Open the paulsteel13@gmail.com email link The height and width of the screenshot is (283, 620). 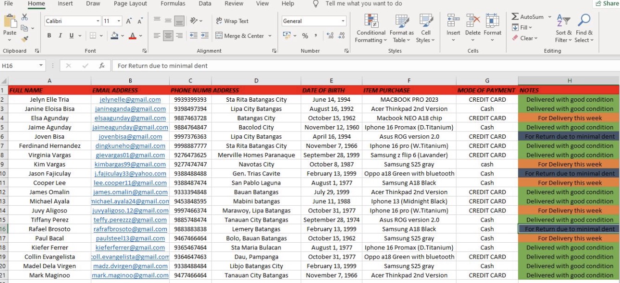click(x=130, y=238)
